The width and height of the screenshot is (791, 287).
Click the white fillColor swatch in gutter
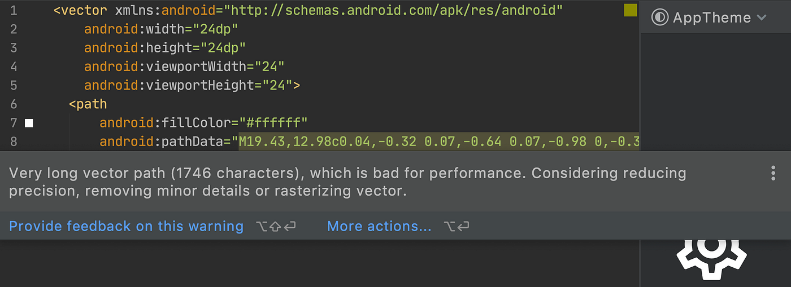(29, 123)
